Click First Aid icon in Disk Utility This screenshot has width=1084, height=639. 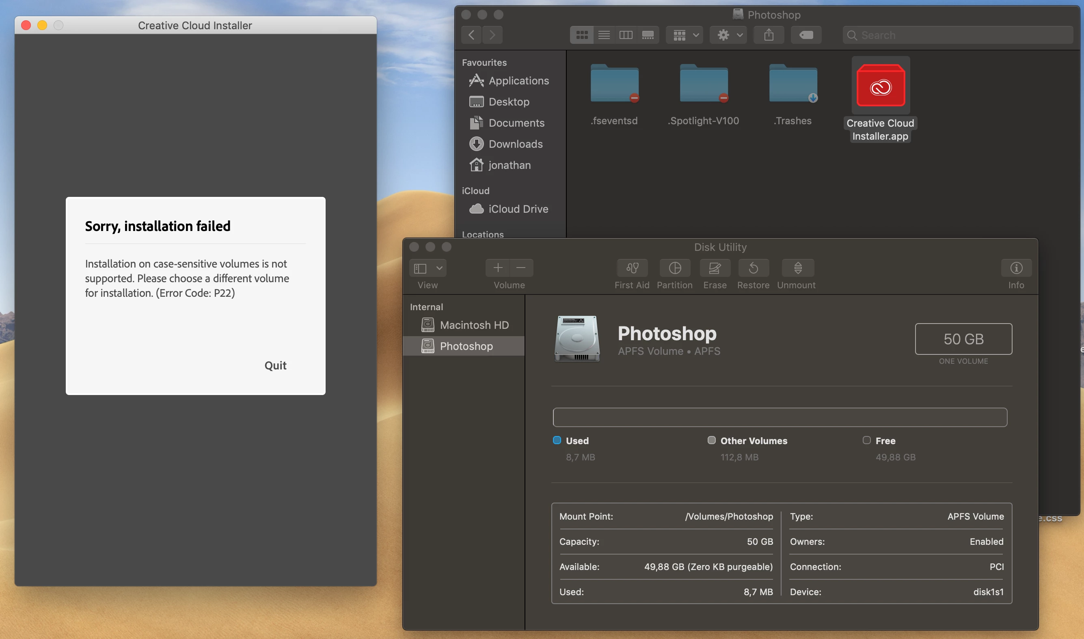click(x=632, y=268)
